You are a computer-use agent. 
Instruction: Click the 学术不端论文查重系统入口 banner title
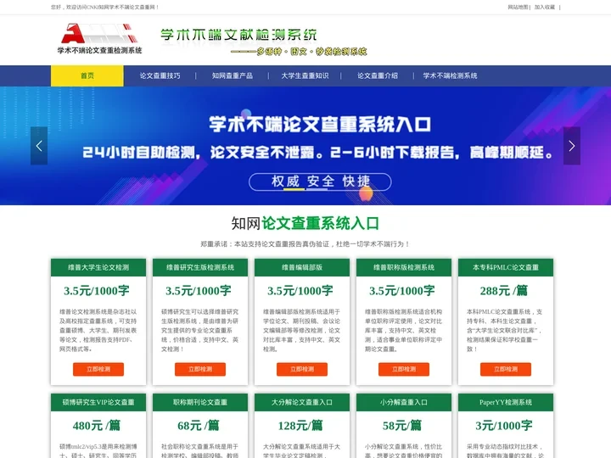[x=320, y=124]
